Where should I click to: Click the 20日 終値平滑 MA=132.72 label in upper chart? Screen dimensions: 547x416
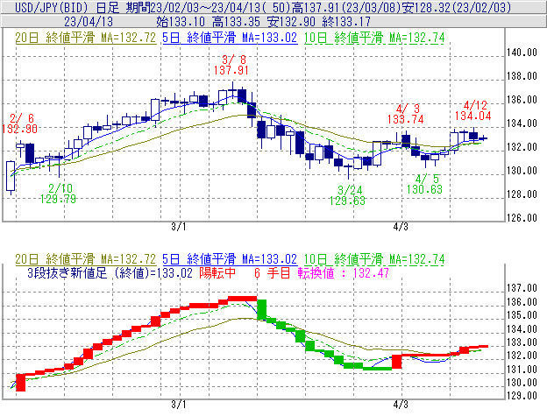(86, 38)
